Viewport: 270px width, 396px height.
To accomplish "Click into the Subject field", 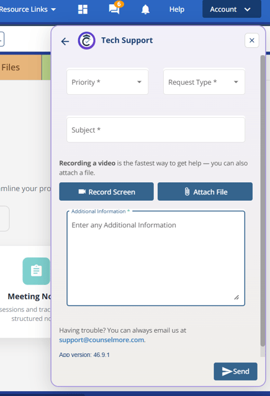I will 156,130.
